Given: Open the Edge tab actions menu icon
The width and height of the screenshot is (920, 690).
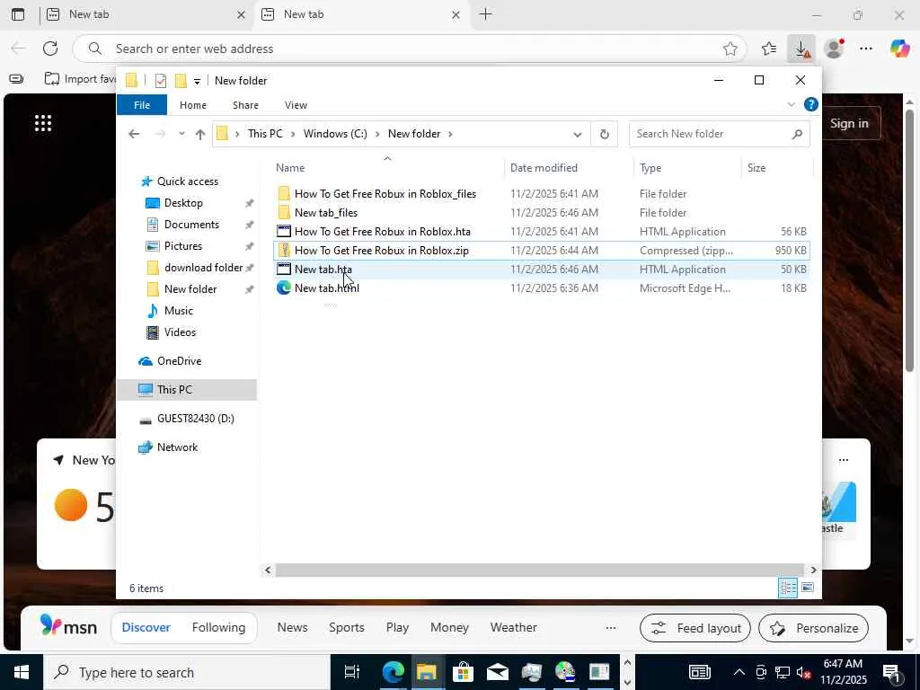Looking at the screenshot, I should pyautogui.click(x=18, y=14).
